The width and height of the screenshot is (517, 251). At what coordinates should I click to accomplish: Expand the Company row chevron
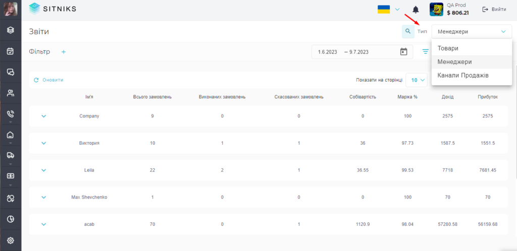[43, 116]
